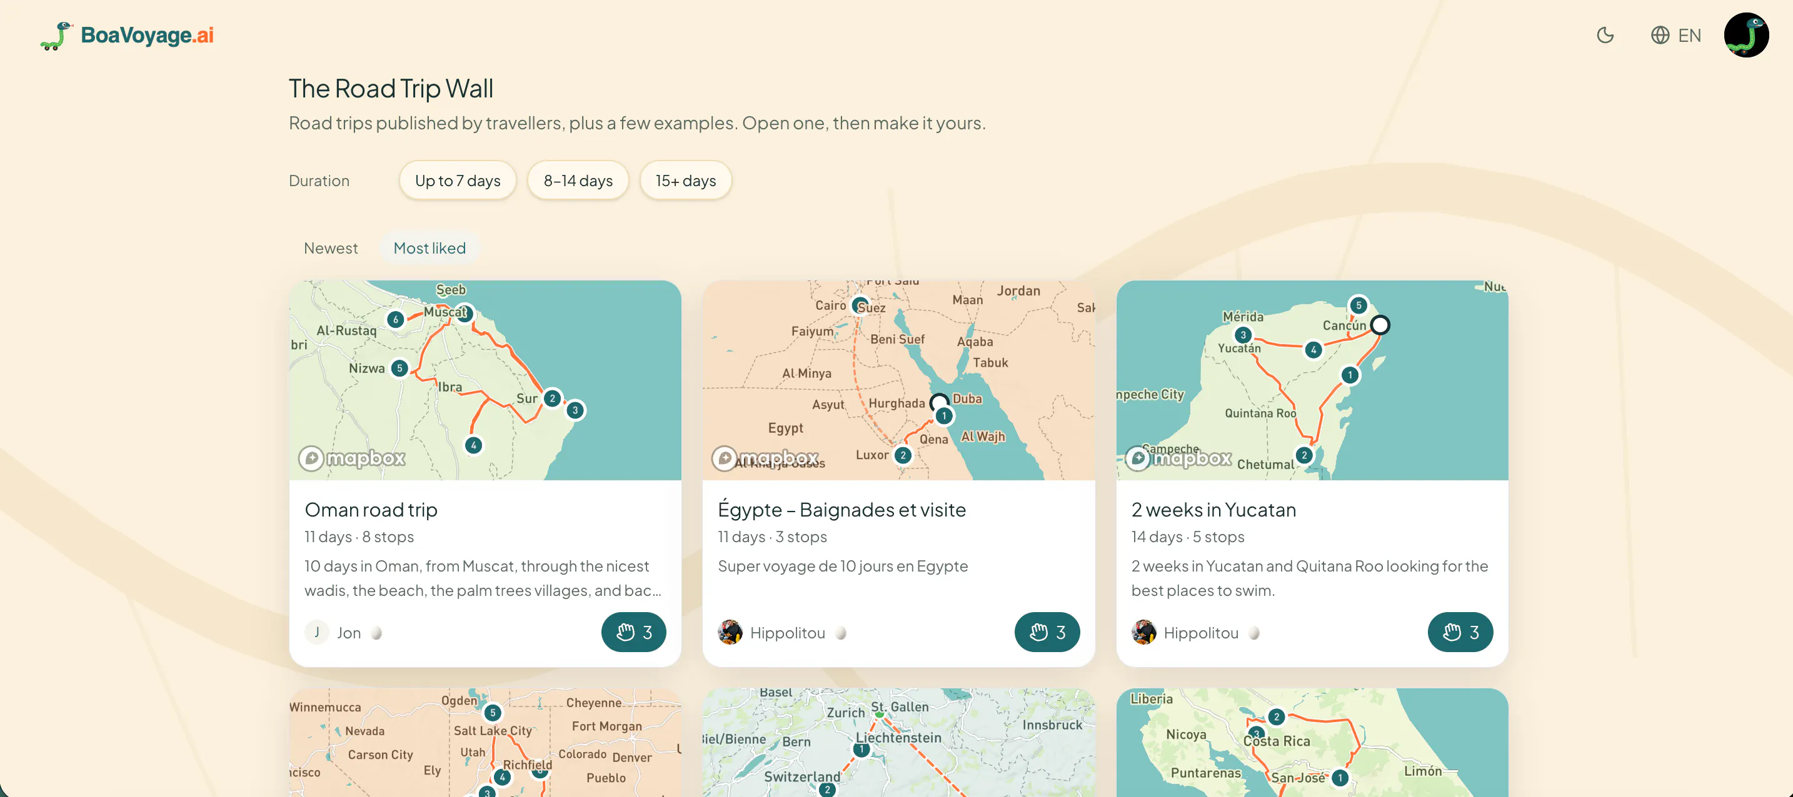
Task: Open Égypte – Baignades et visite title
Action: coord(841,510)
